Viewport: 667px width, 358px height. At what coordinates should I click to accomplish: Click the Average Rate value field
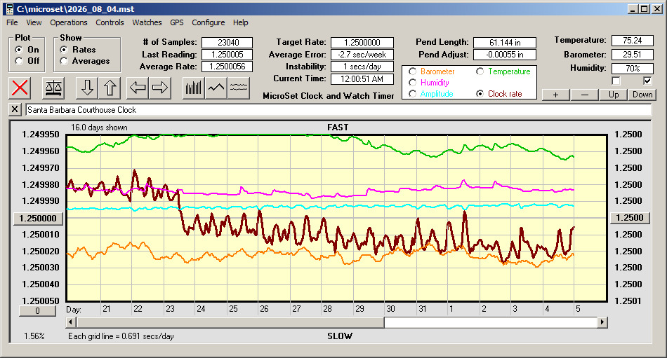point(227,67)
